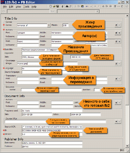Duplicate the Source URLs row

[x=116, y=122]
